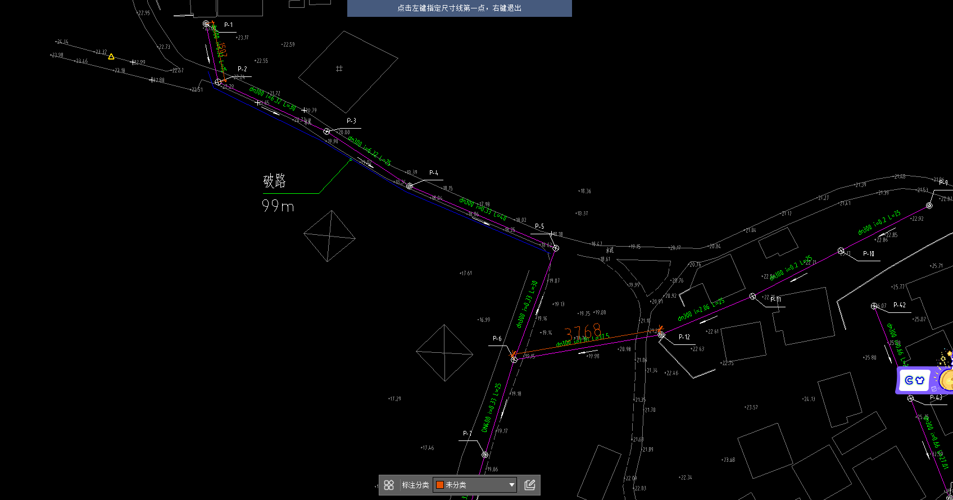Select the manhole node at P-6
The width and height of the screenshot is (953, 500).
pyautogui.click(x=514, y=360)
